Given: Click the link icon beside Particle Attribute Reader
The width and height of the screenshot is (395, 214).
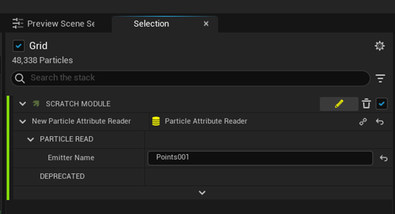Looking at the screenshot, I should tap(363, 122).
